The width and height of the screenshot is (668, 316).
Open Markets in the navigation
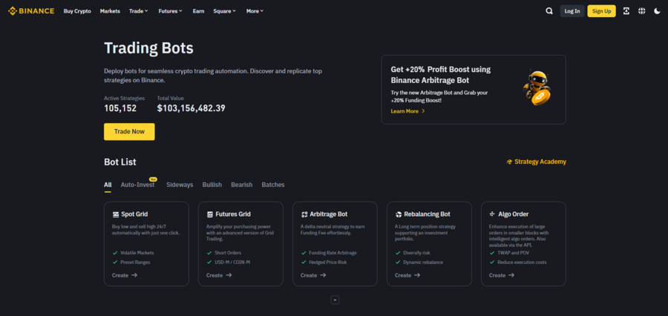point(110,11)
